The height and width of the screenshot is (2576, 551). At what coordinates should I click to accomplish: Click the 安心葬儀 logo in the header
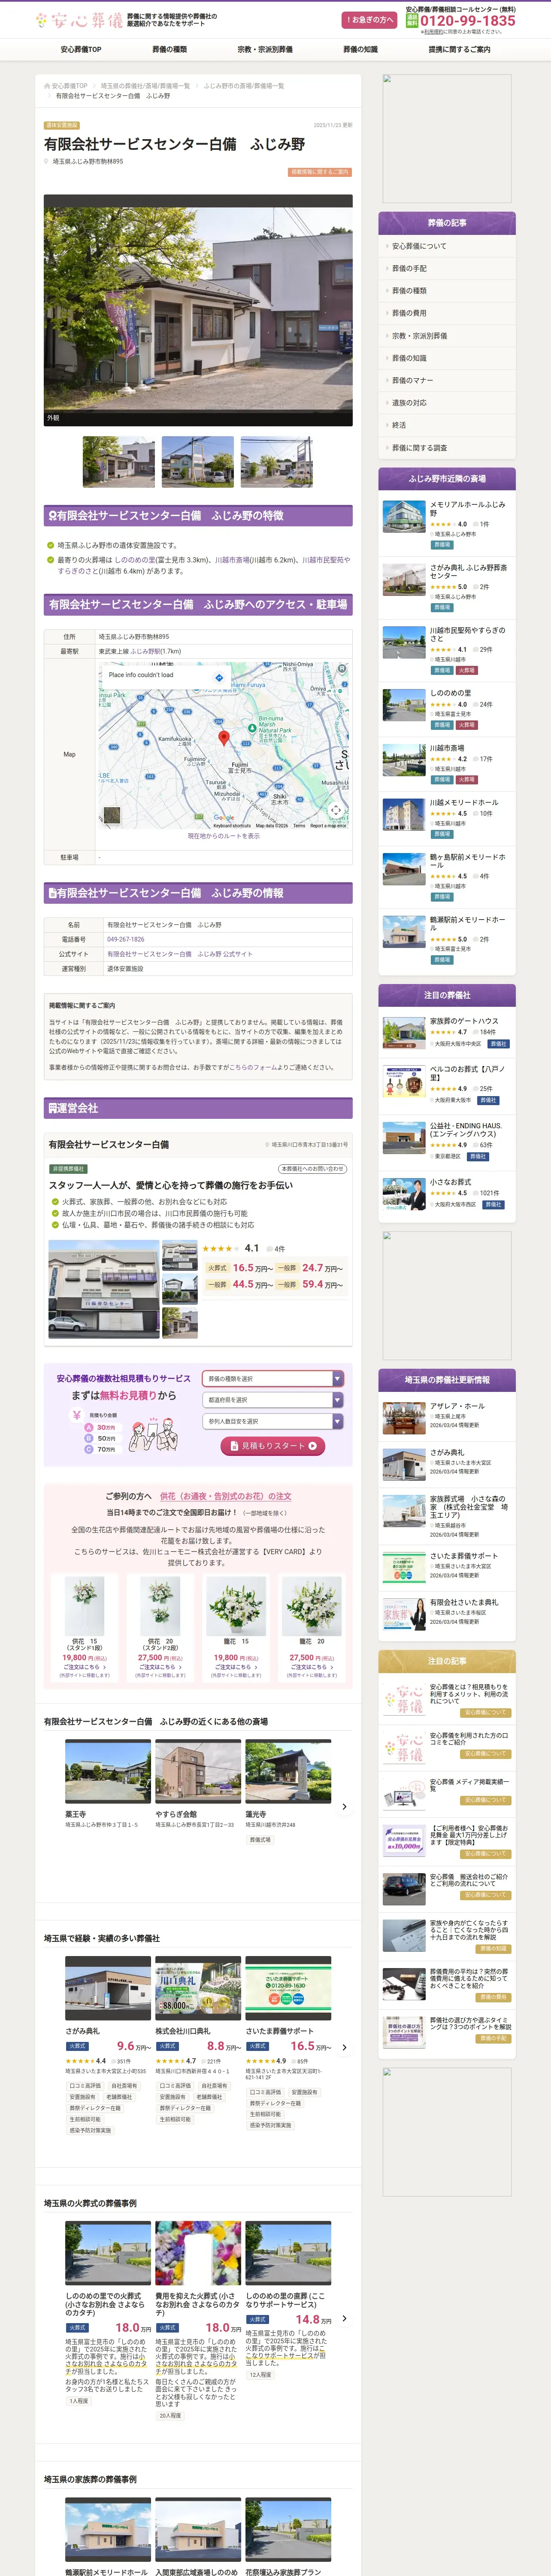point(78,20)
